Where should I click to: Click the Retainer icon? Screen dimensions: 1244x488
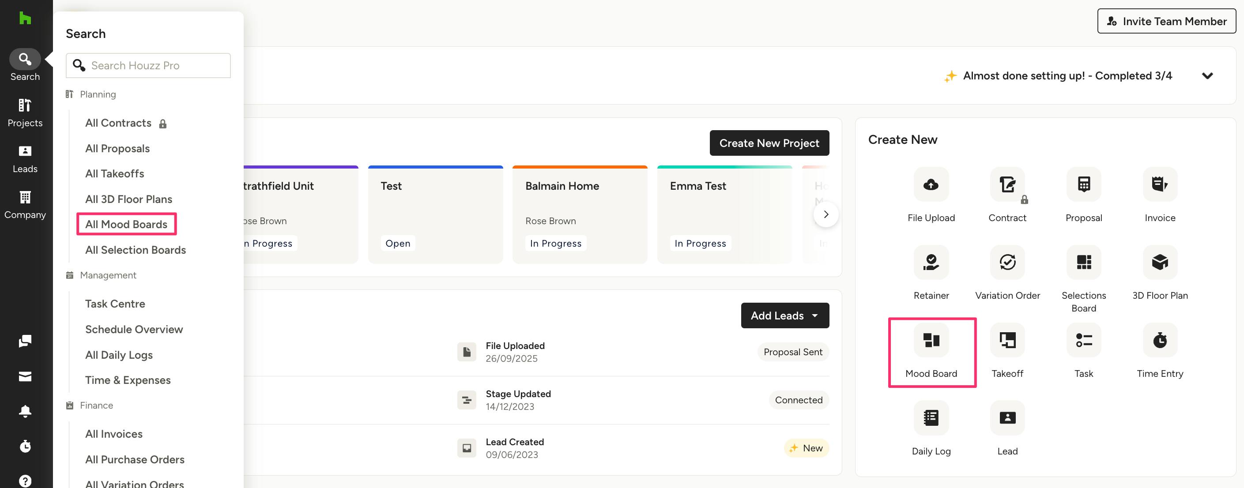pos(931,262)
